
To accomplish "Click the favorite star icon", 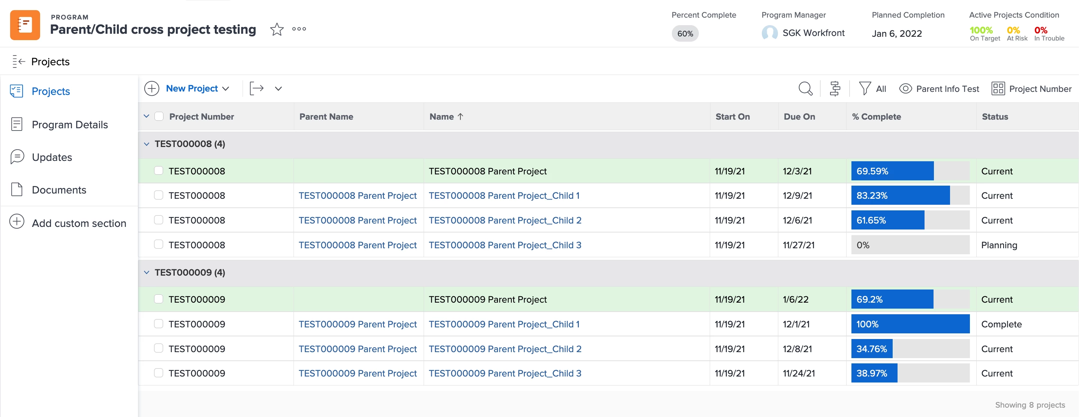I will tap(276, 29).
